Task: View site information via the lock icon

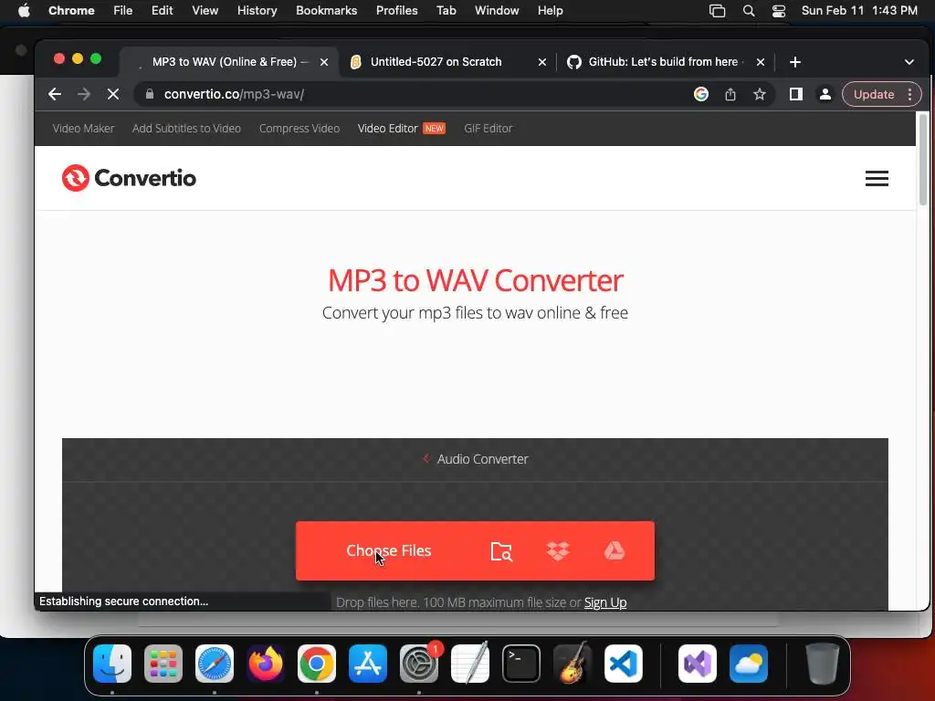Action: point(150,94)
